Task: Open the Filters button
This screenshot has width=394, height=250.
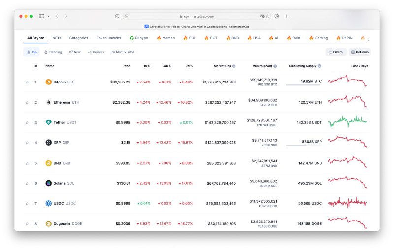Action: click(335, 52)
